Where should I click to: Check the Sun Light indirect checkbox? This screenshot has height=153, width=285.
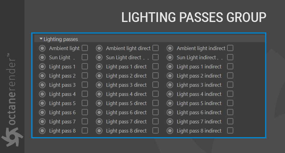tap(230, 57)
